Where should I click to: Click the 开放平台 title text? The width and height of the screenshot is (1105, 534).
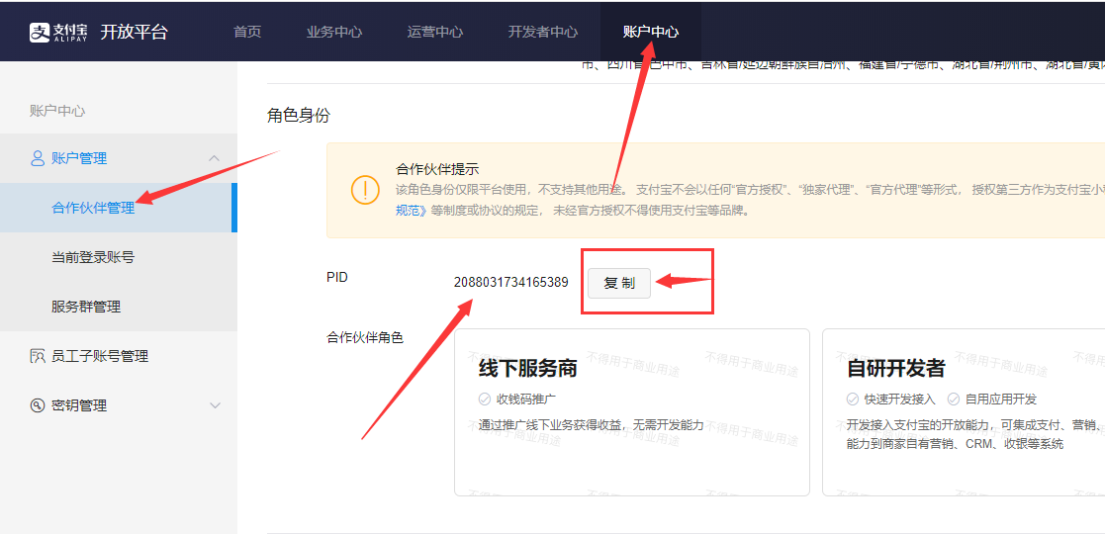tap(134, 33)
